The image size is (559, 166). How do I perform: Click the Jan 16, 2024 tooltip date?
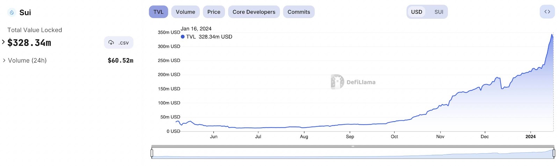point(196,29)
